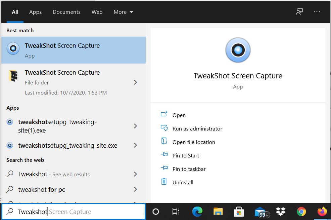Open the Dropbox icon in the taskbar
This screenshot has height=220, width=331.
280,212
